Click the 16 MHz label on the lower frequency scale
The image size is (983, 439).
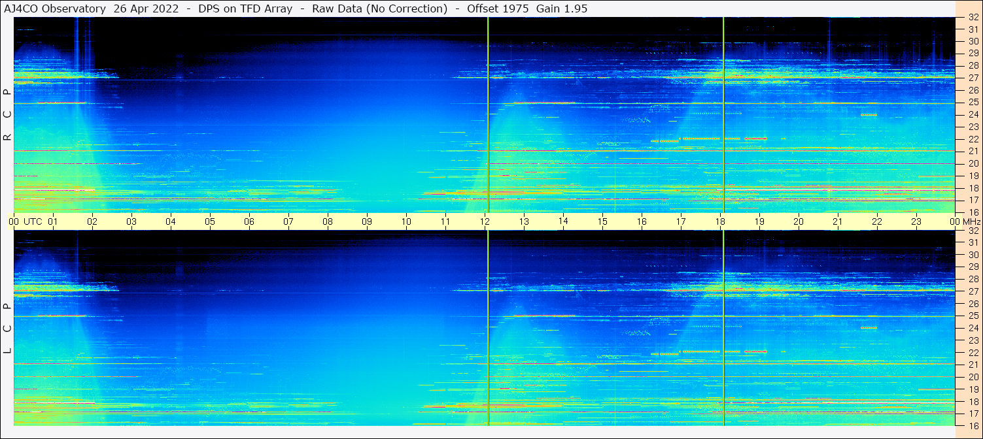click(x=973, y=425)
